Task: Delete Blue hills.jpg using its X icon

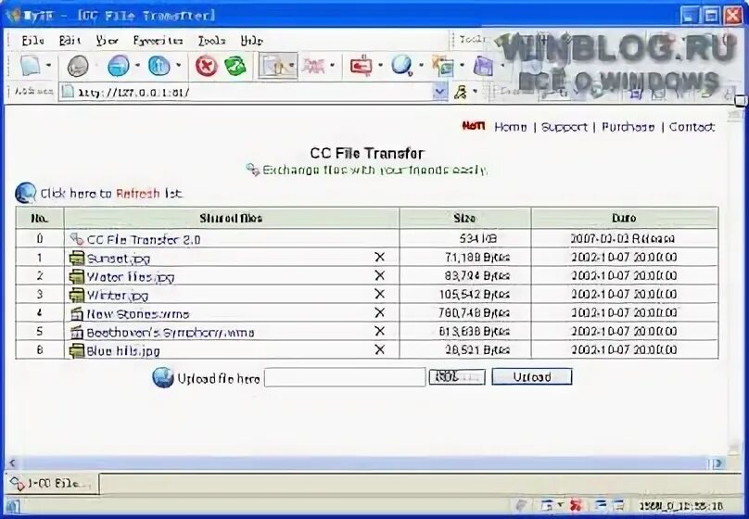Action: [380, 349]
